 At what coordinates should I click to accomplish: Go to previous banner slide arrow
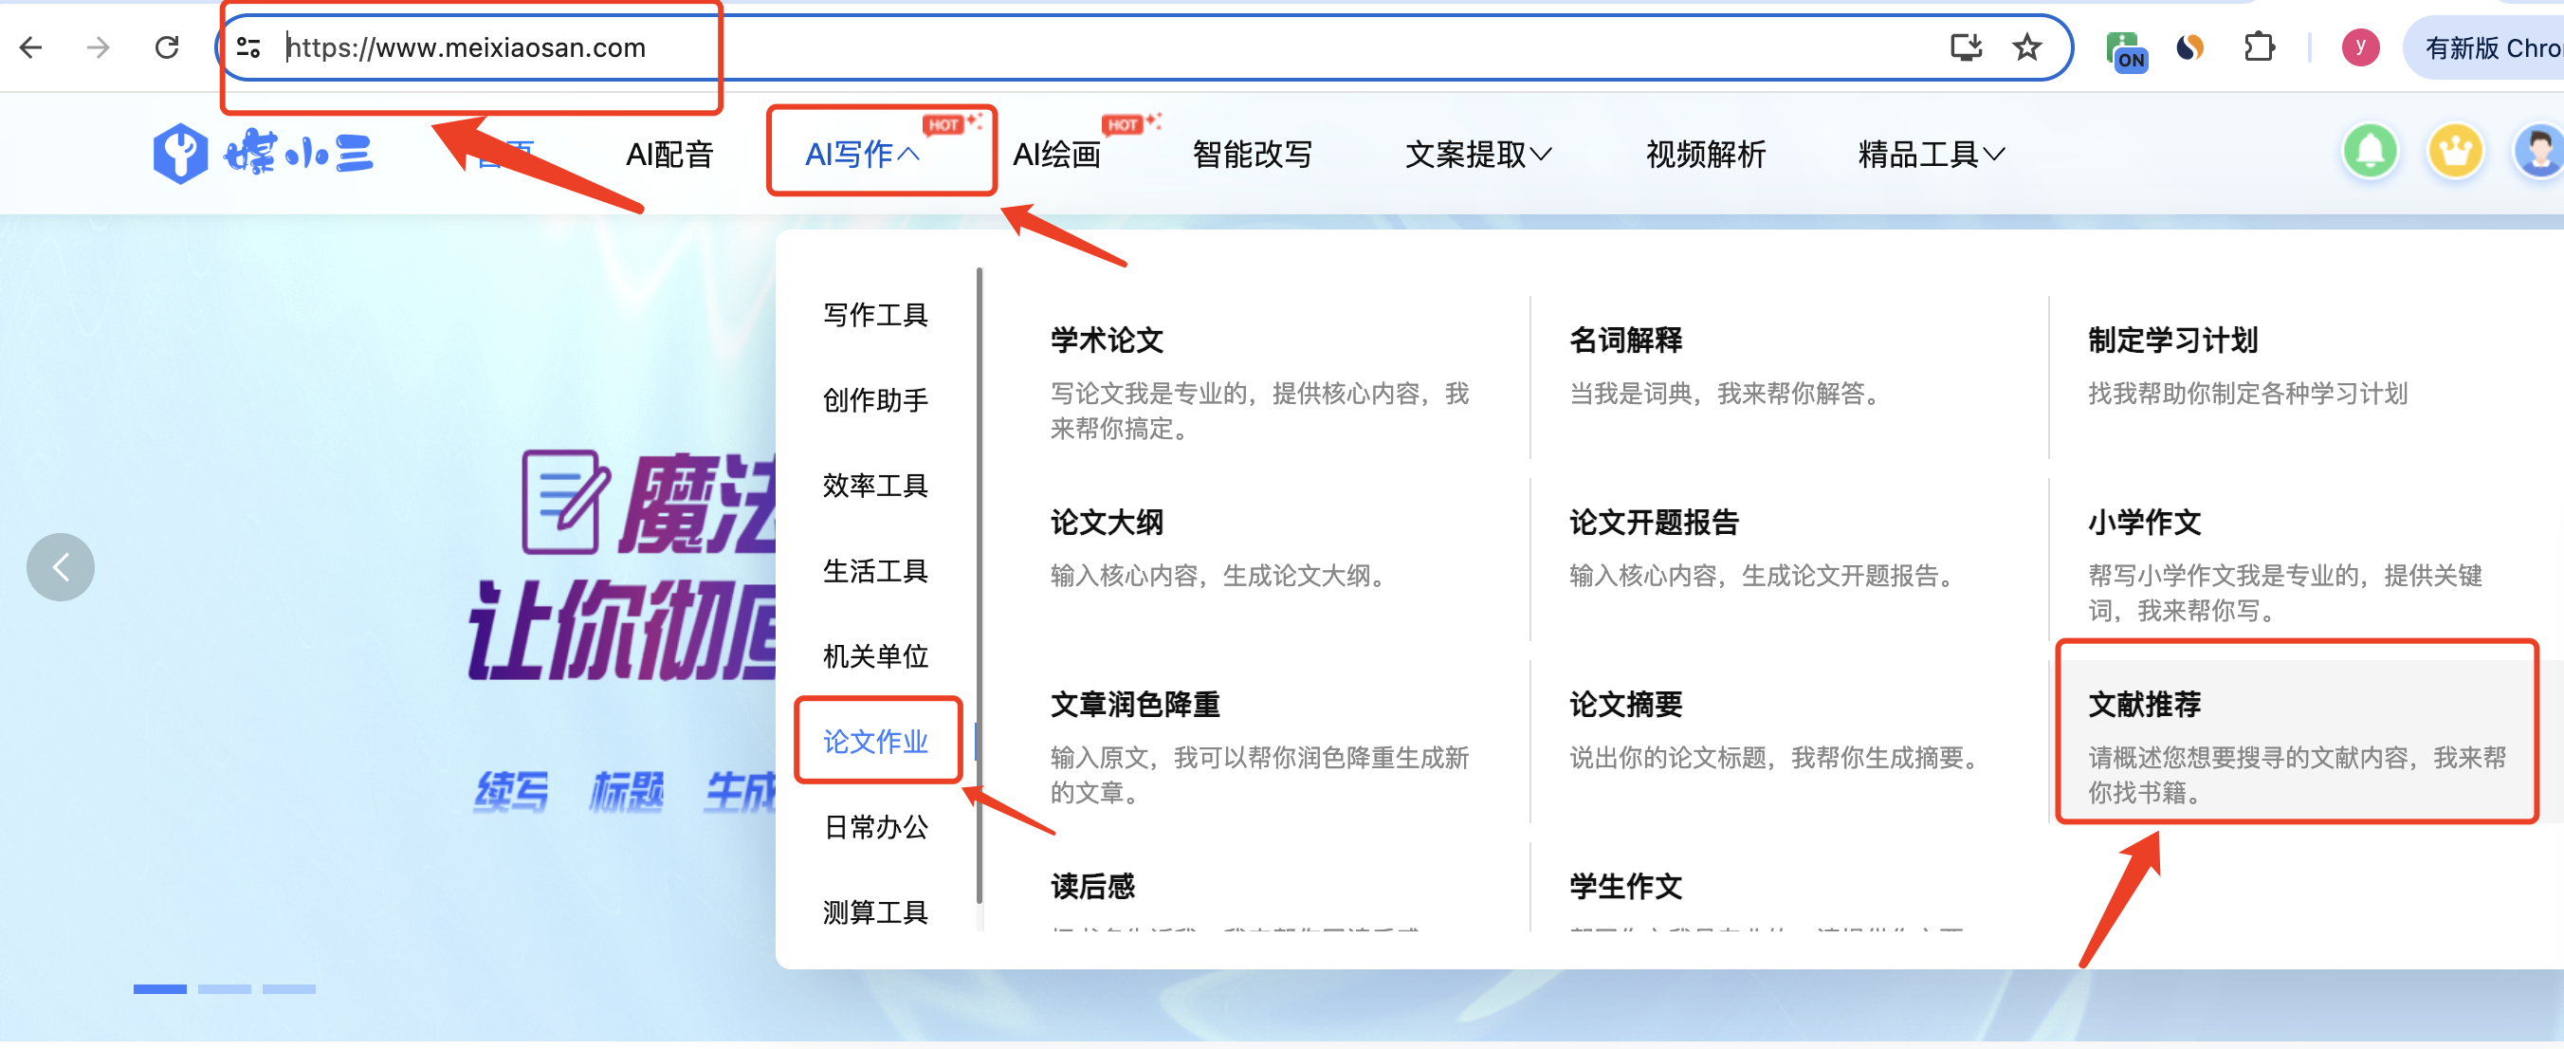[60, 567]
